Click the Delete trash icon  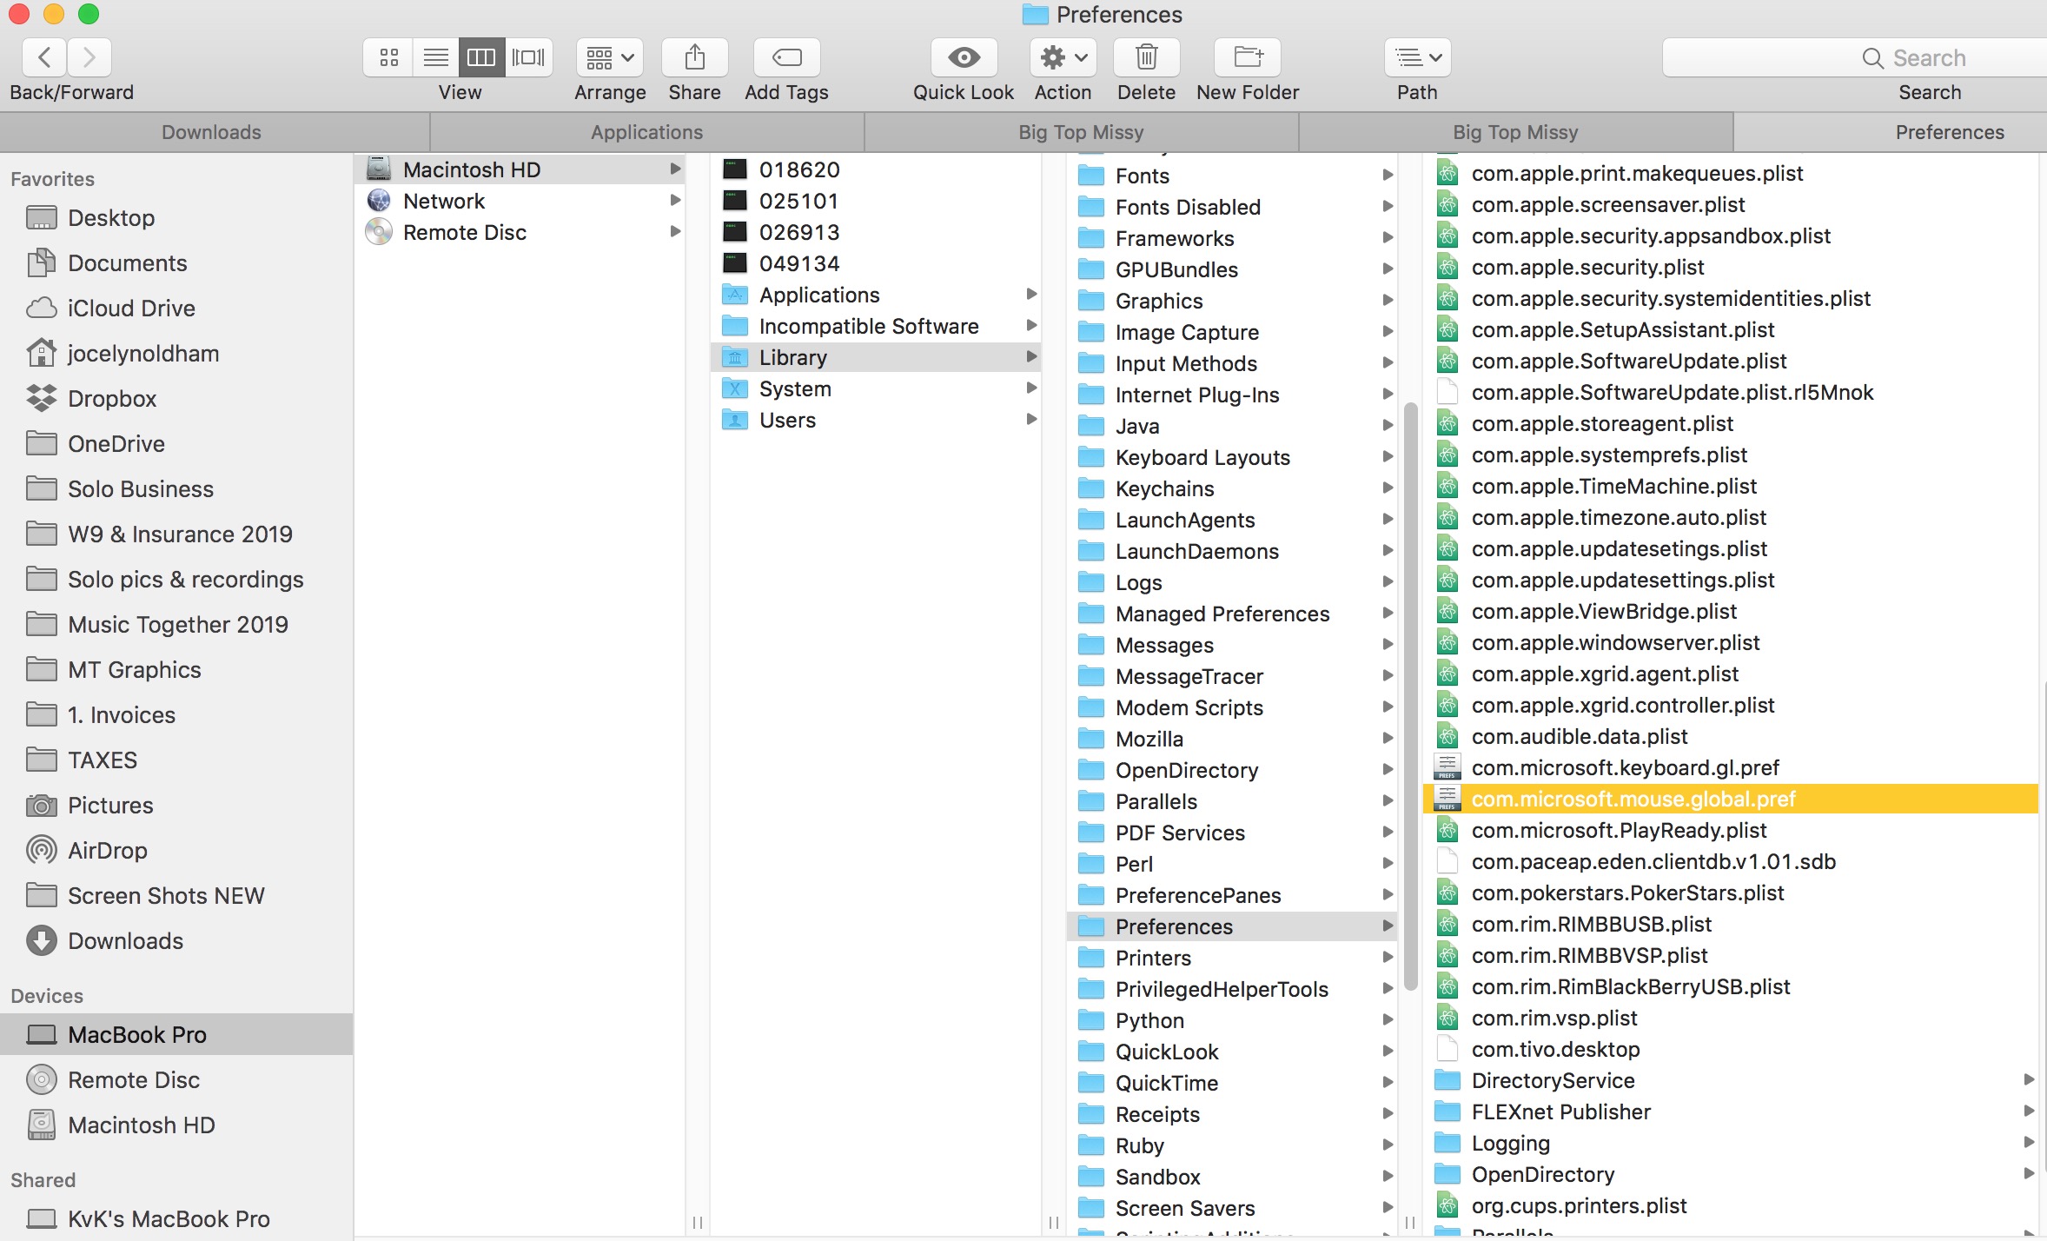[1146, 57]
